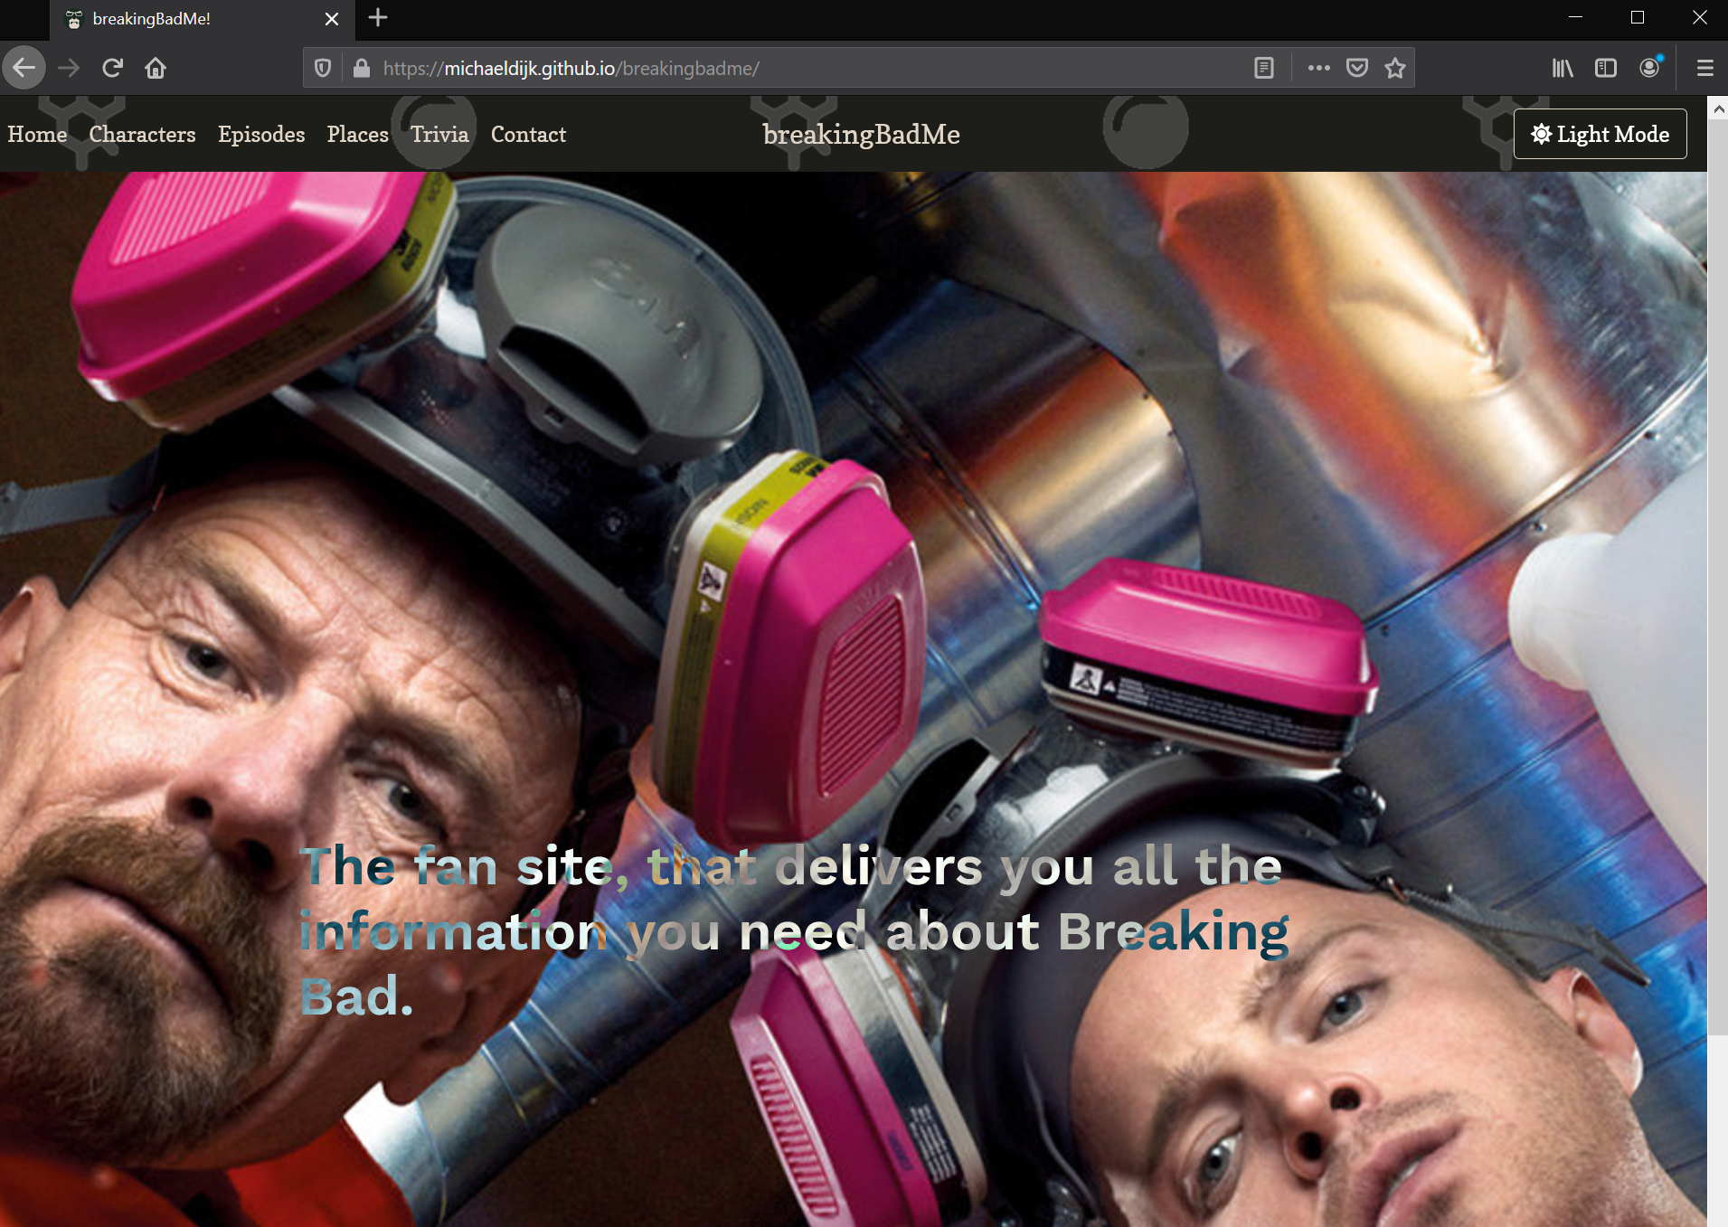
Task: Click the browser Back arrow button
Action: pyautogui.click(x=24, y=68)
